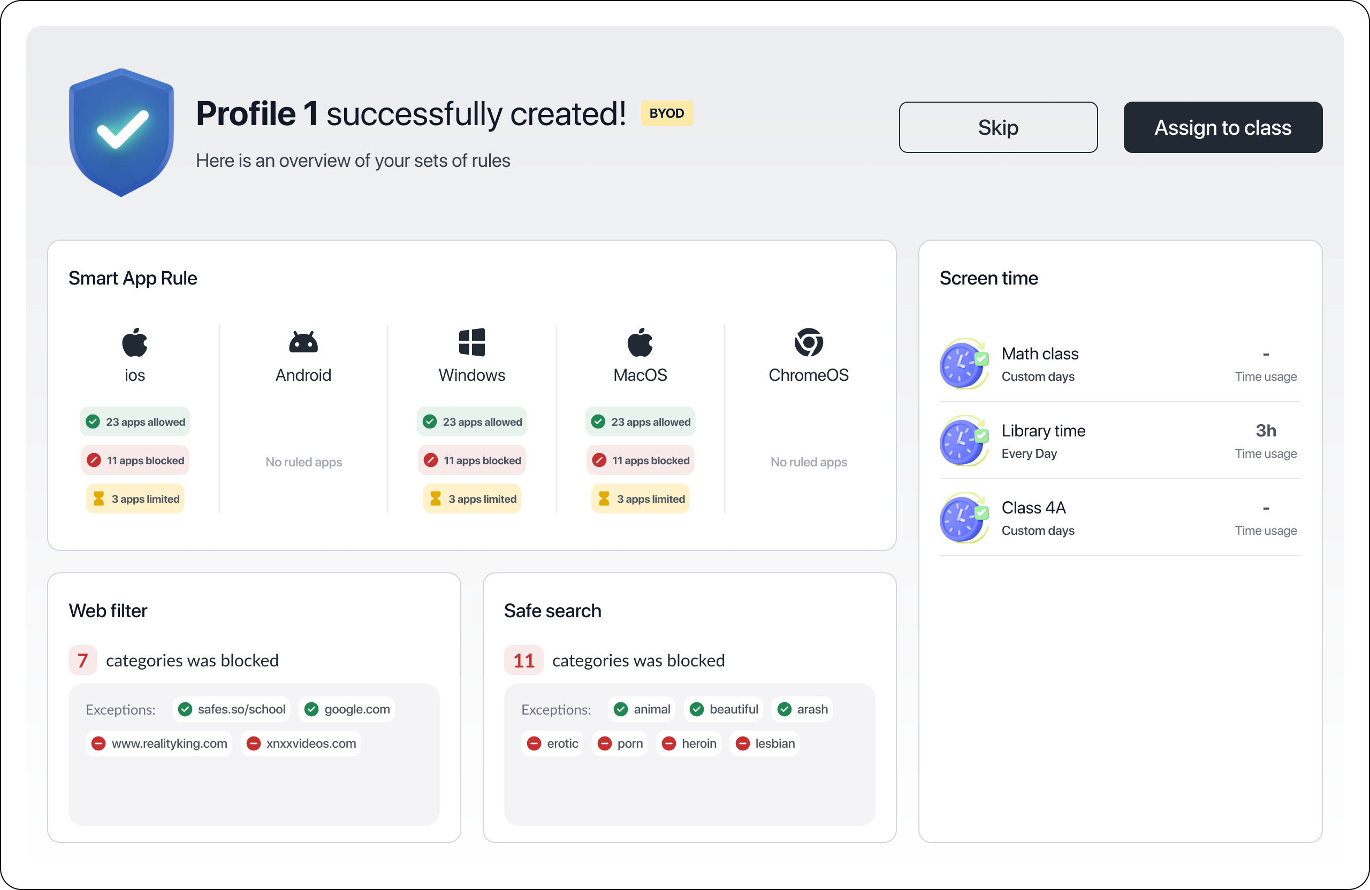Select the MacOS Apple icon
The image size is (1370, 890).
pyautogui.click(x=640, y=342)
